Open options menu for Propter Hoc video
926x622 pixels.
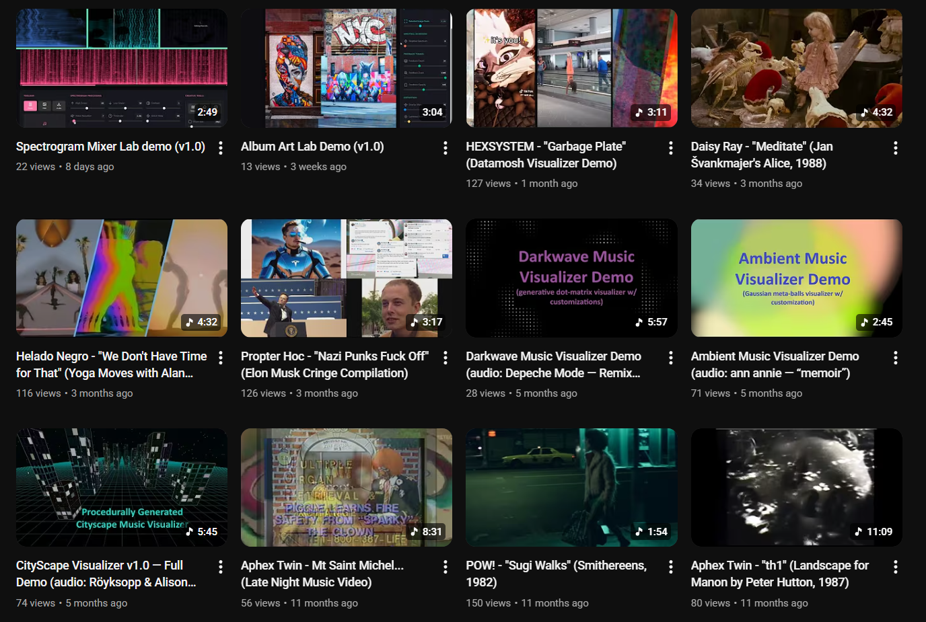pyautogui.click(x=446, y=358)
